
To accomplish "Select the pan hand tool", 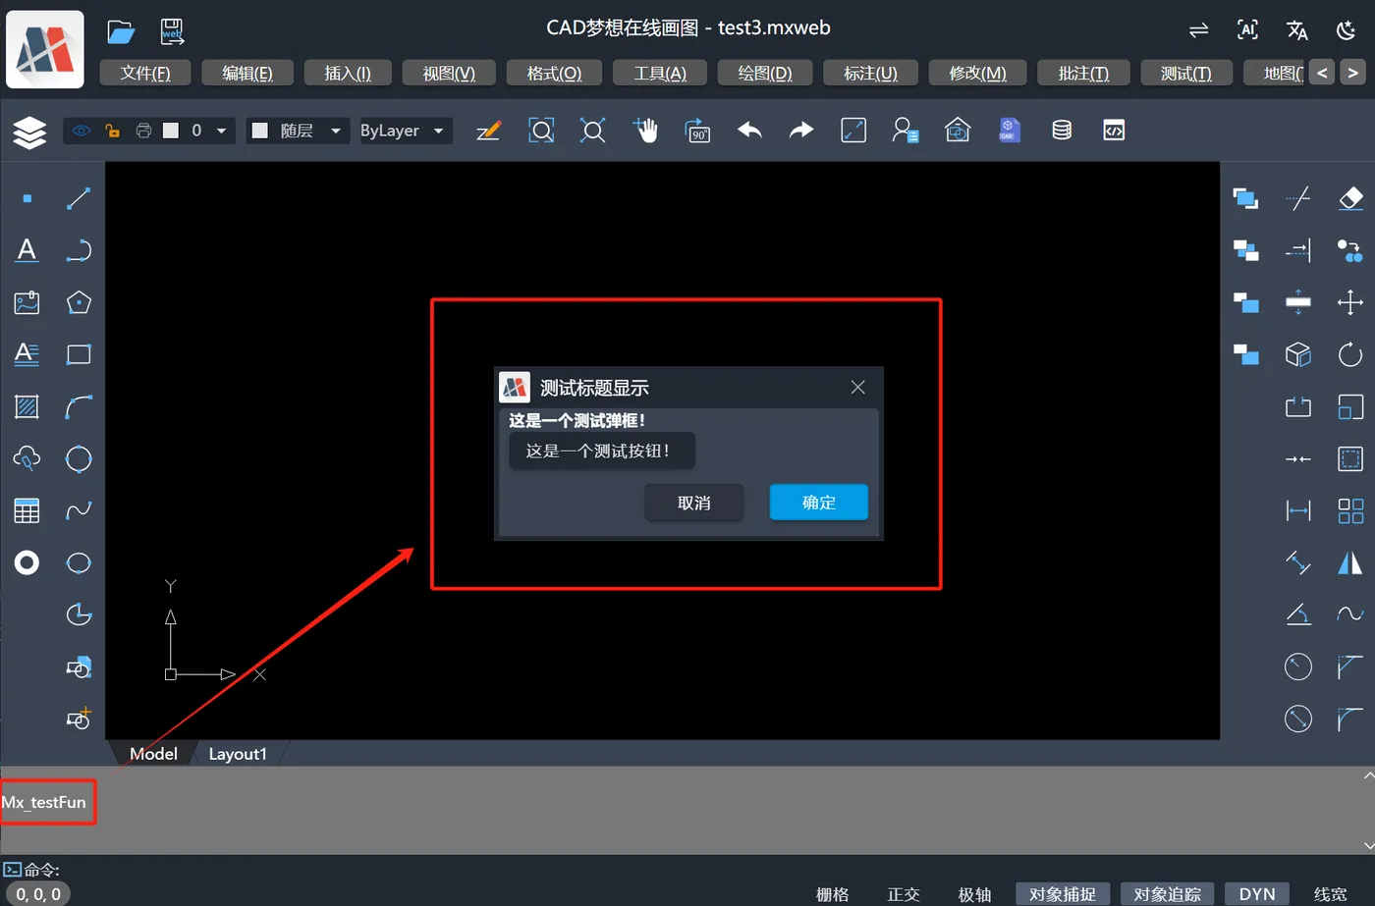I will click(x=645, y=131).
